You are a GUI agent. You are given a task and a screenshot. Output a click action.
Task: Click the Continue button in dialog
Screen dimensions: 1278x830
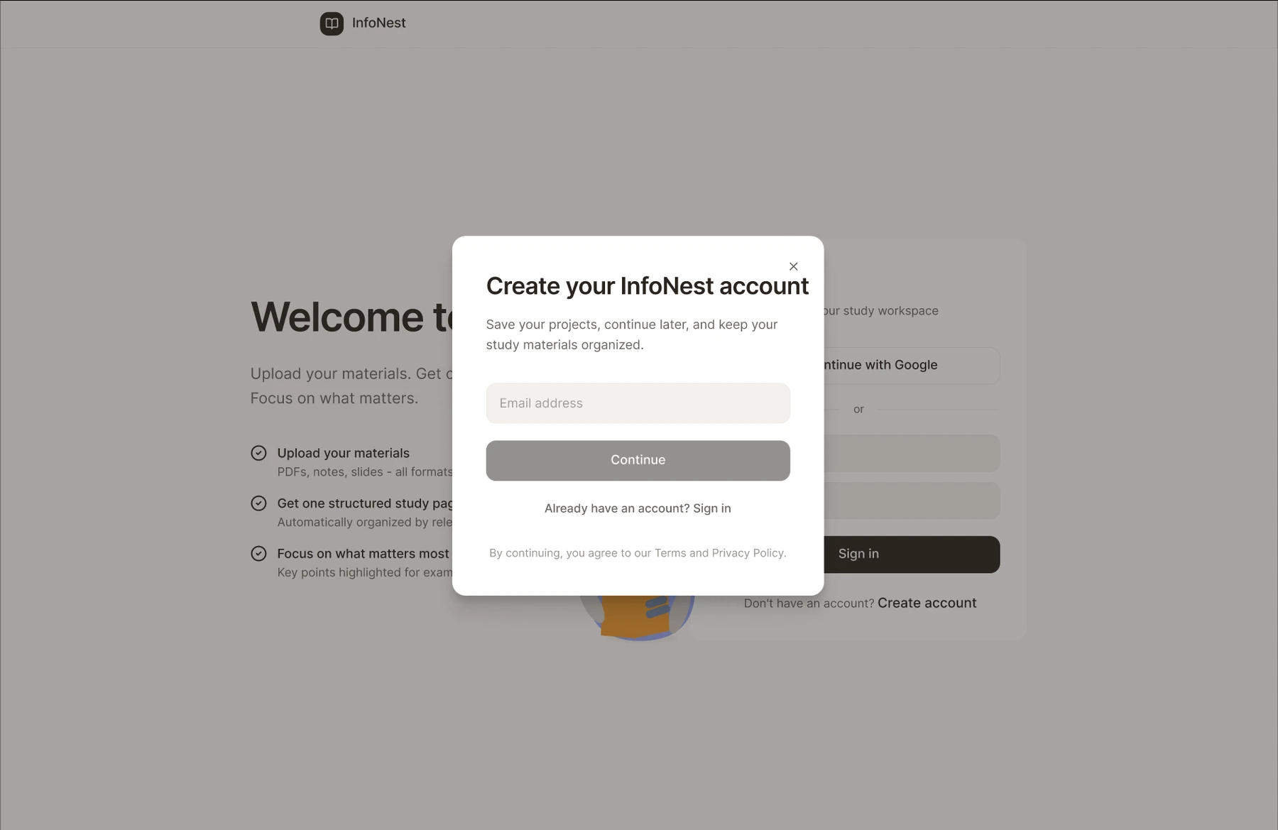click(x=638, y=460)
